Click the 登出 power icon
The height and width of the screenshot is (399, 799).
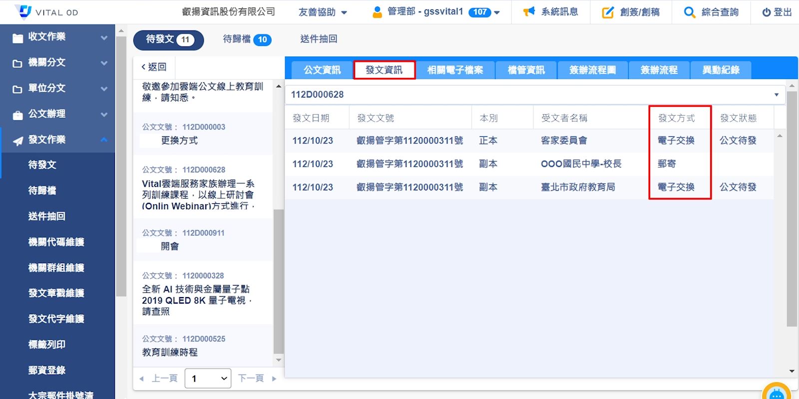[766, 12]
